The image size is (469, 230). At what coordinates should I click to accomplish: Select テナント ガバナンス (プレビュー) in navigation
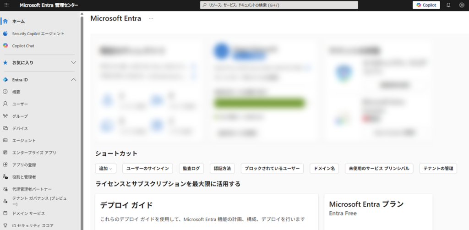pyautogui.click(x=40, y=201)
